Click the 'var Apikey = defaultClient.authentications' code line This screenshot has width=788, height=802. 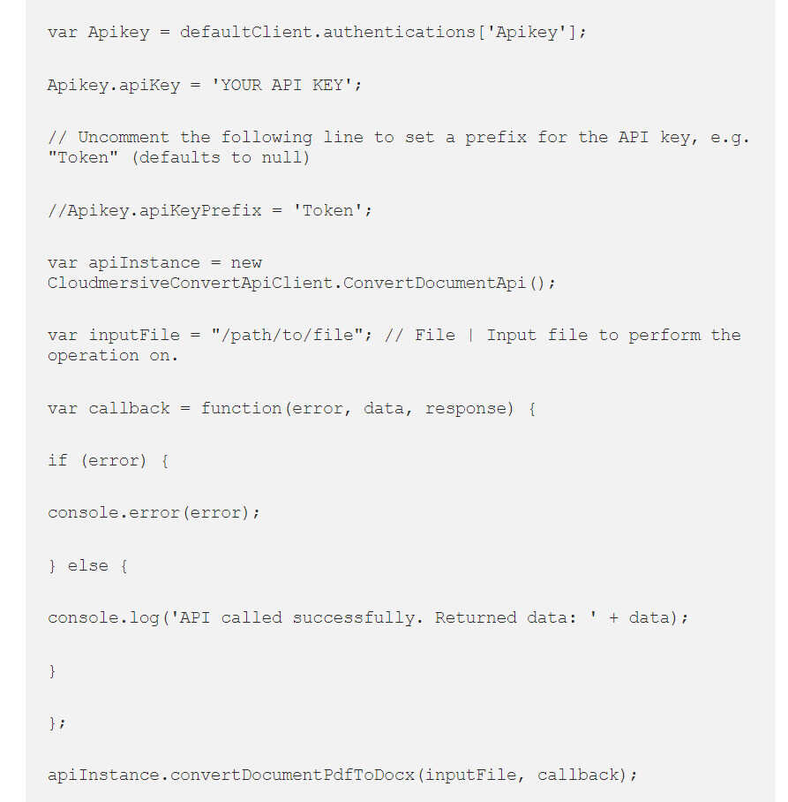317,33
